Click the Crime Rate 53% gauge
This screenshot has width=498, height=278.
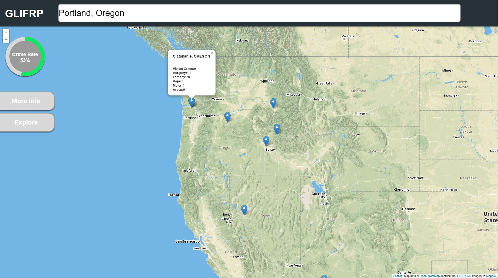tap(25, 57)
